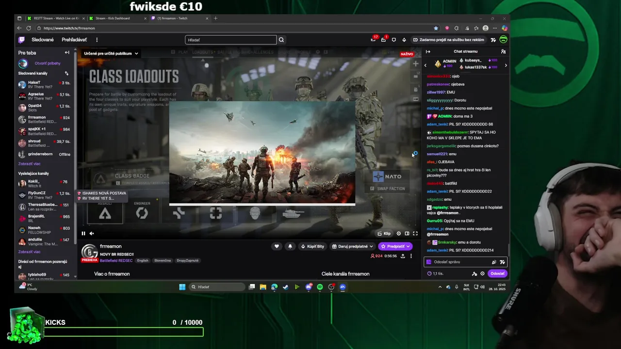Open the Predplatiť subscribe dropdown

395,246
